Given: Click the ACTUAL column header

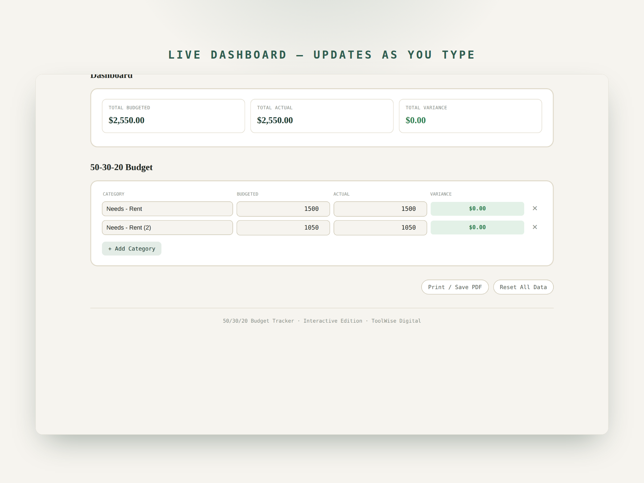Looking at the screenshot, I should point(341,194).
